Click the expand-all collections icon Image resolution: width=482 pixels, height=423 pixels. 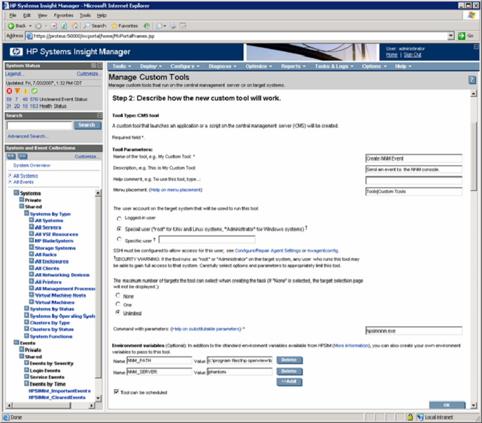[11, 156]
